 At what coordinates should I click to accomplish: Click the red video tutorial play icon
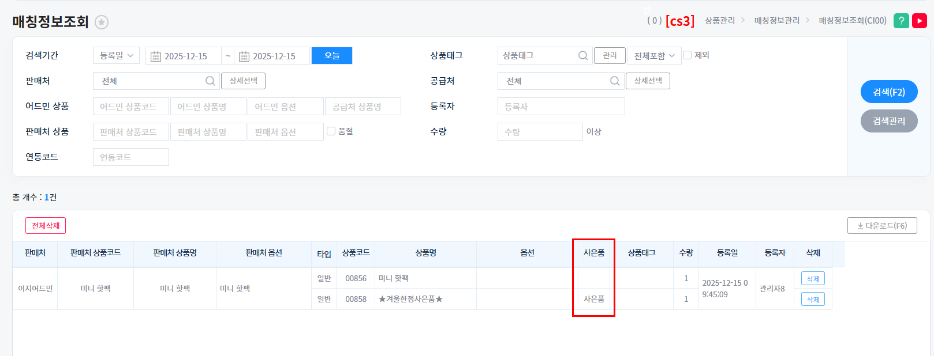[920, 21]
